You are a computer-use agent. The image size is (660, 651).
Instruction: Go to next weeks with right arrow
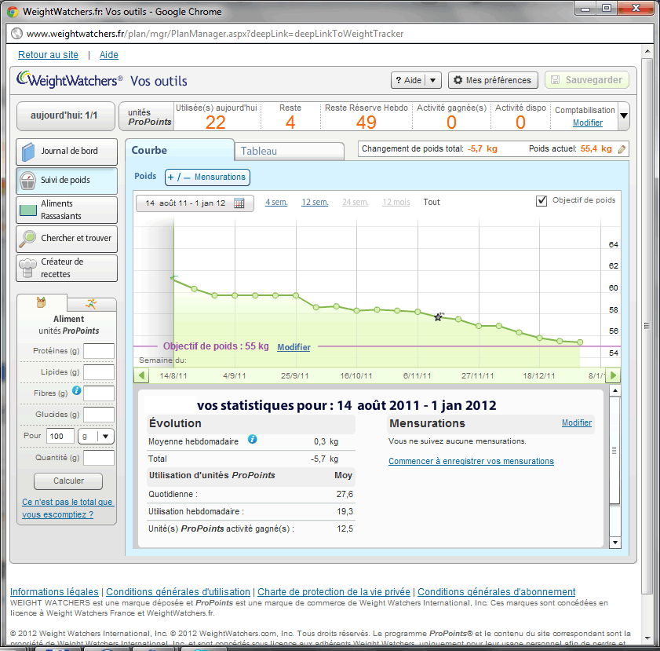click(x=613, y=375)
